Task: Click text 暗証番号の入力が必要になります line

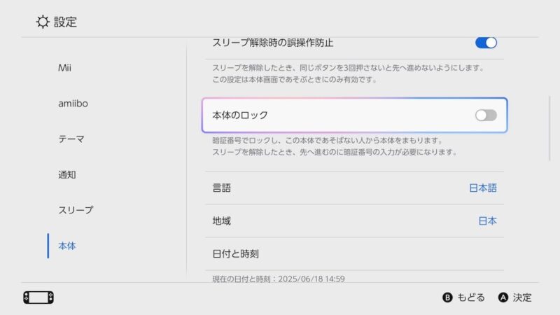Action: pos(335,152)
